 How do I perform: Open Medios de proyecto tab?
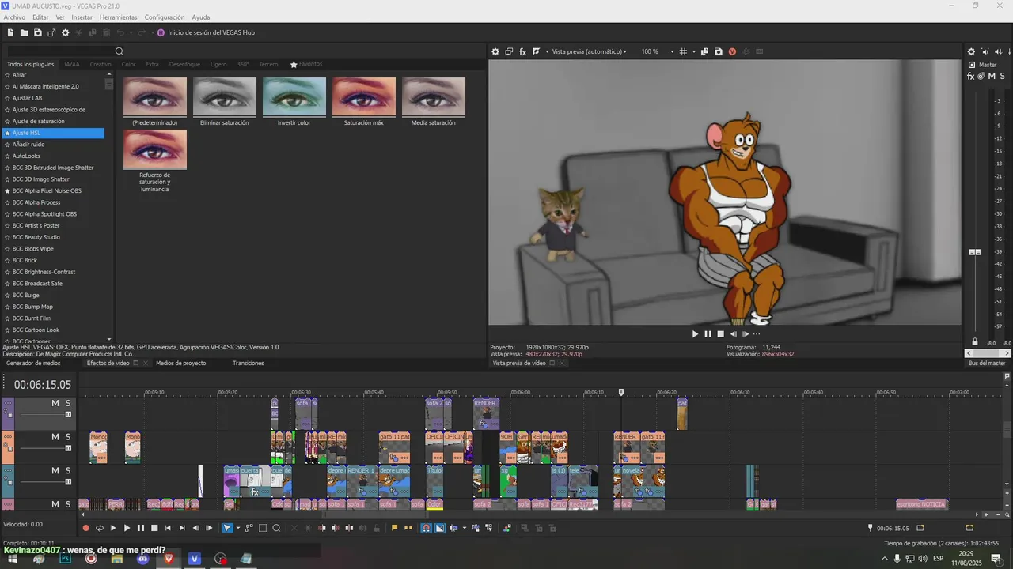181,363
